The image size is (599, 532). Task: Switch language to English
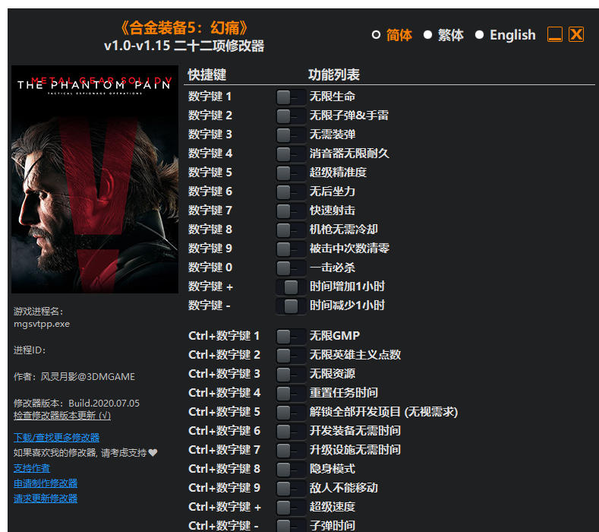pos(479,35)
